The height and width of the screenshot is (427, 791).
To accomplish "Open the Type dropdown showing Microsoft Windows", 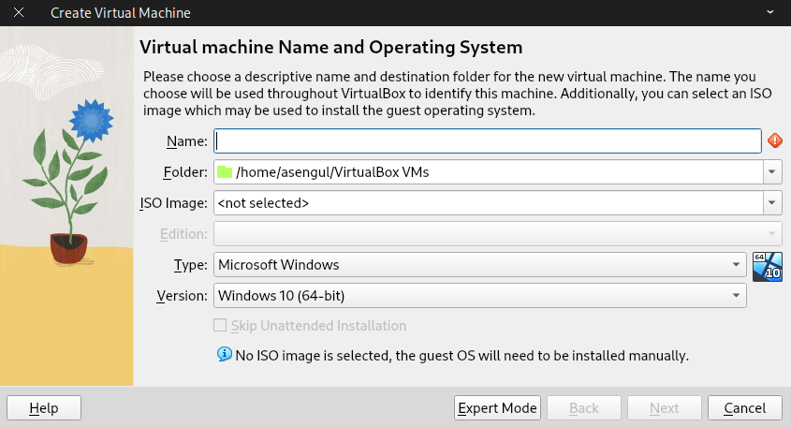I will (x=479, y=264).
